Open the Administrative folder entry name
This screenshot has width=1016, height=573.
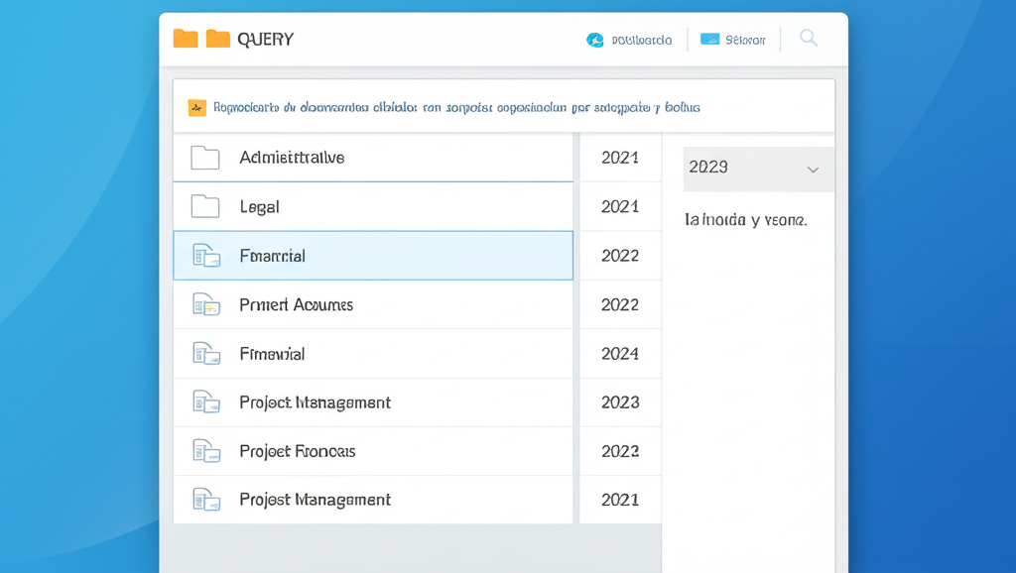point(292,158)
